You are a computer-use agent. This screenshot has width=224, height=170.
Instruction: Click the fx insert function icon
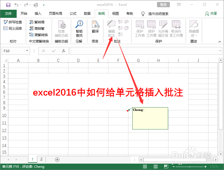[64, 51]
